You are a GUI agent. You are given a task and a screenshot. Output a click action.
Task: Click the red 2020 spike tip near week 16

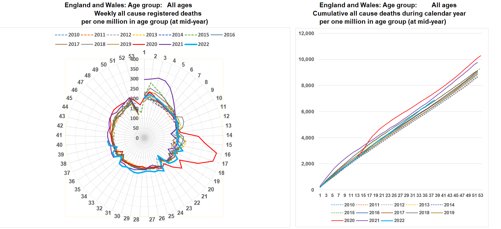click(217, 153)
